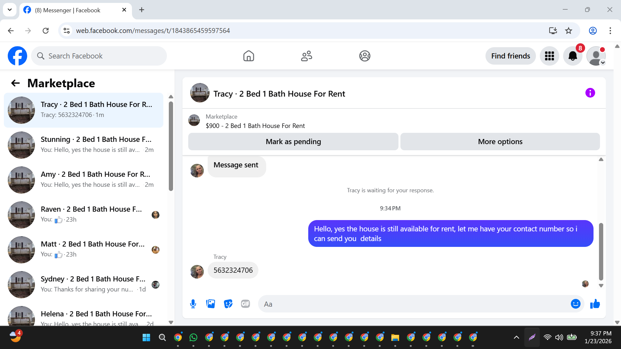Open the browser tab search dropdown
The width and height of the screenshot is (621, 349).
click(10, 10)
